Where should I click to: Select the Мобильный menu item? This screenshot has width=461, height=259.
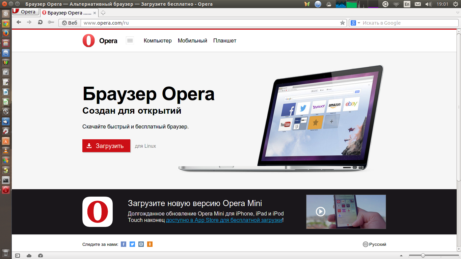[192, 40]
